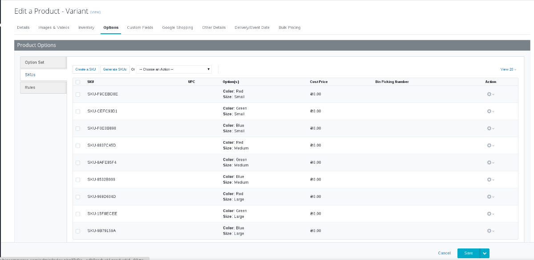Open gear action menu for SKU-CEFC93D1
The image size is (534, 260).
490,111
